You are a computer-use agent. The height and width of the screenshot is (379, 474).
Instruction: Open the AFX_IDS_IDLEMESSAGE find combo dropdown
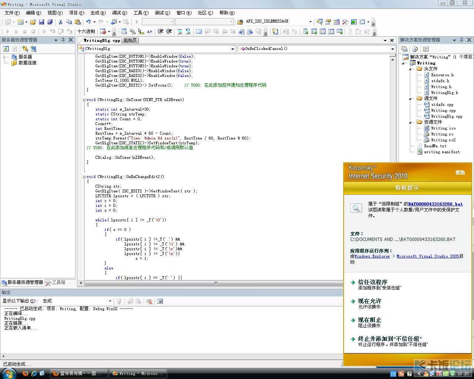coord(310,21)
